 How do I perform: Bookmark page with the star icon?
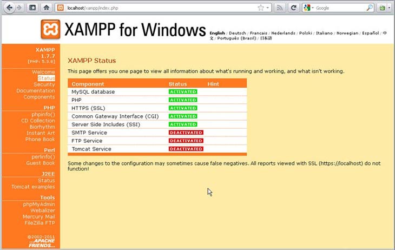point(261,8)
